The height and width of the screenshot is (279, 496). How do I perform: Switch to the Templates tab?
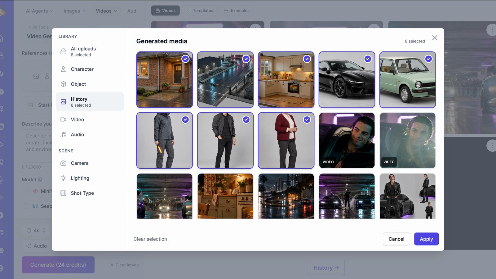[200, 11]
